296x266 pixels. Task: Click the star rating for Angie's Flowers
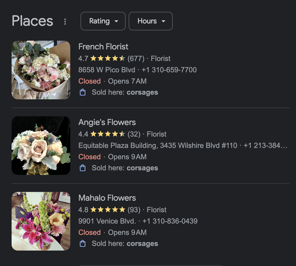[x=108, y=134]
